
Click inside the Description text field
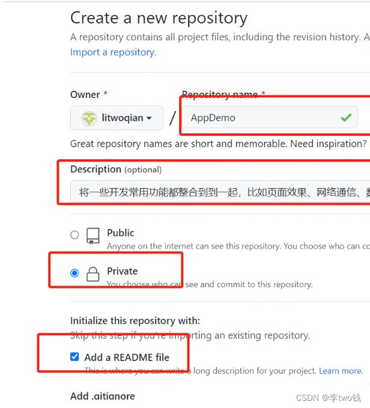coord(222,192)
